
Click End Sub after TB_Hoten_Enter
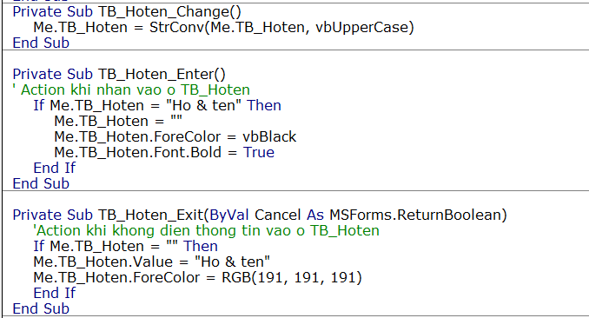point(41,184)
